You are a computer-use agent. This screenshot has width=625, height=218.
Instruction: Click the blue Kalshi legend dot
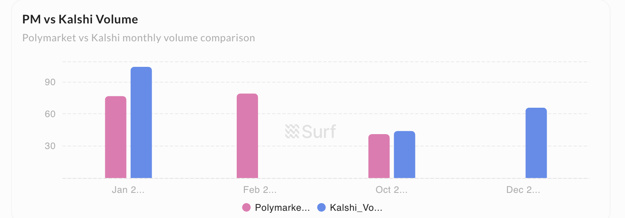[x=322, y=208]
